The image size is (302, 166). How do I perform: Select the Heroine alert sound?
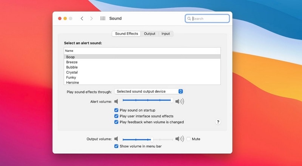(142, 82)
